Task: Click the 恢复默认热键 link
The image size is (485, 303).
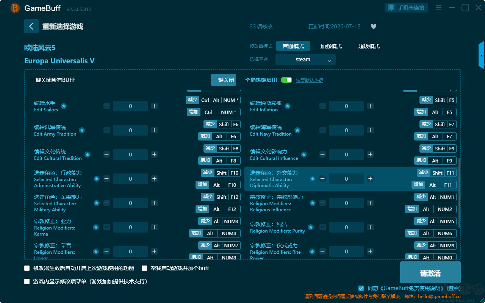Action: (x=310, y=80)
